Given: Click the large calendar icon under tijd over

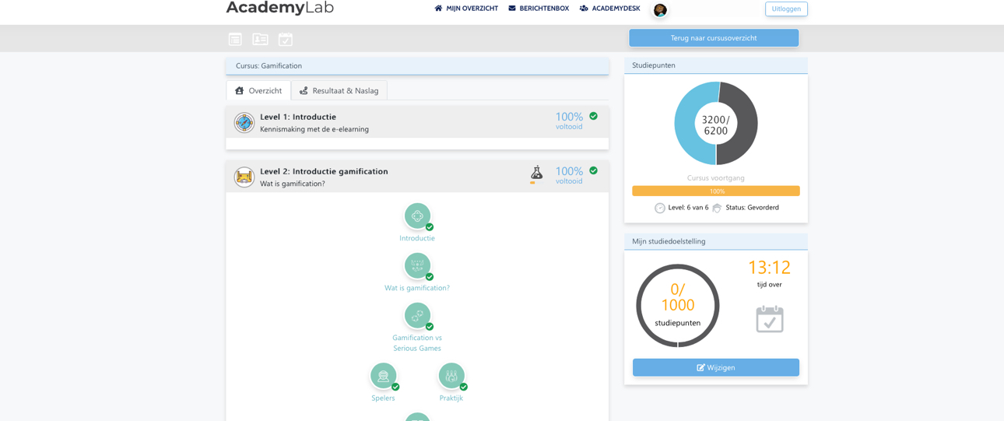Looking at the screenshot, I should point(769,319).
